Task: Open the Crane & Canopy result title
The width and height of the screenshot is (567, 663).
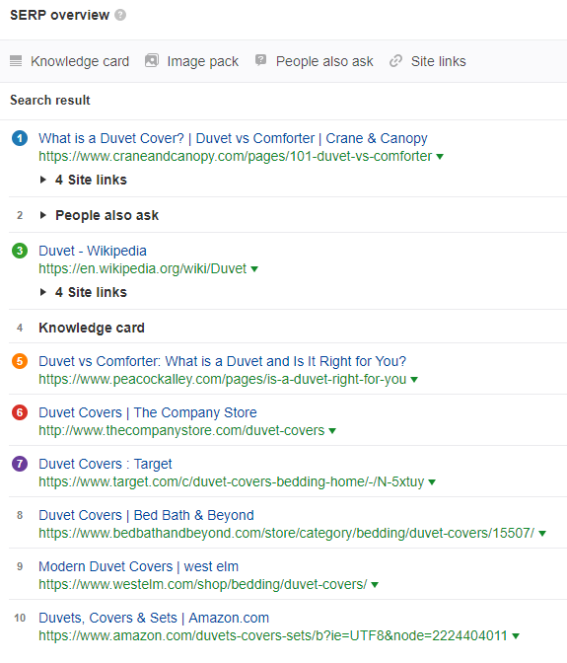Action: (x=234, y=138)
